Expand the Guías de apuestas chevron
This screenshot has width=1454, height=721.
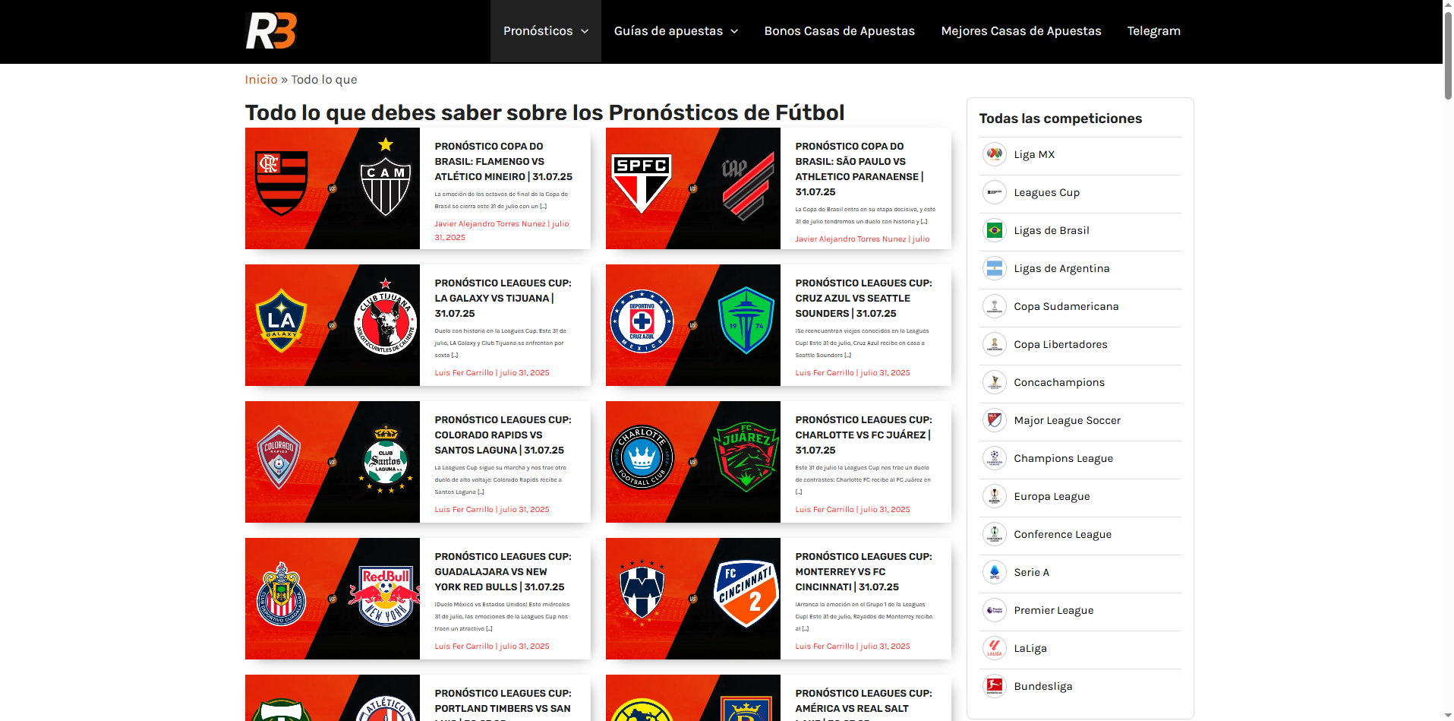[734, 31]
